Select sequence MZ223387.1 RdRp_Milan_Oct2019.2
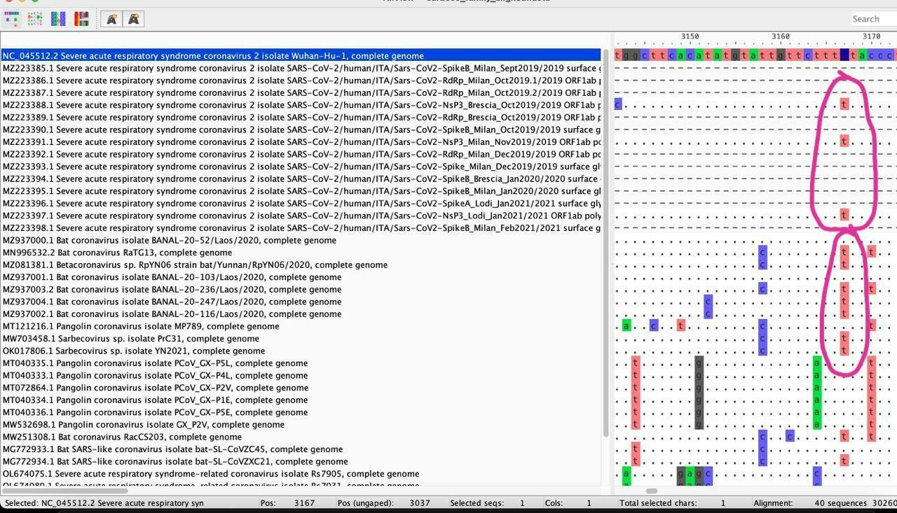 pyautogui.click(x=301, y=92)
